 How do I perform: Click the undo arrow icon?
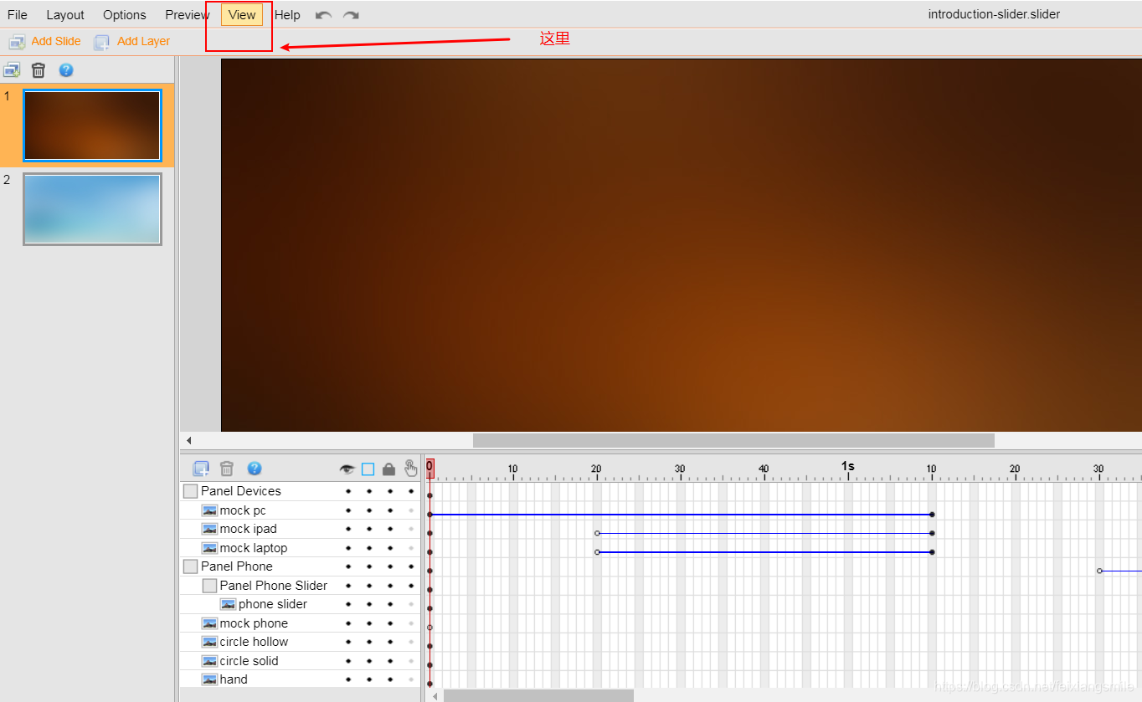[323, 15]
